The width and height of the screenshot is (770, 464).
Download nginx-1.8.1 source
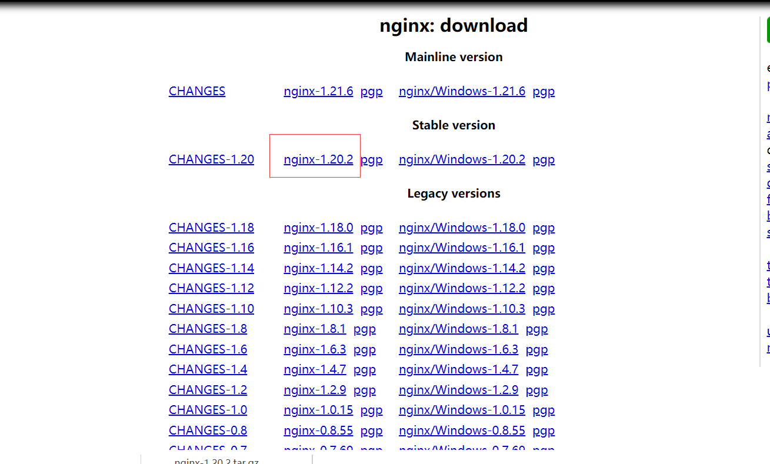[315, 329]
